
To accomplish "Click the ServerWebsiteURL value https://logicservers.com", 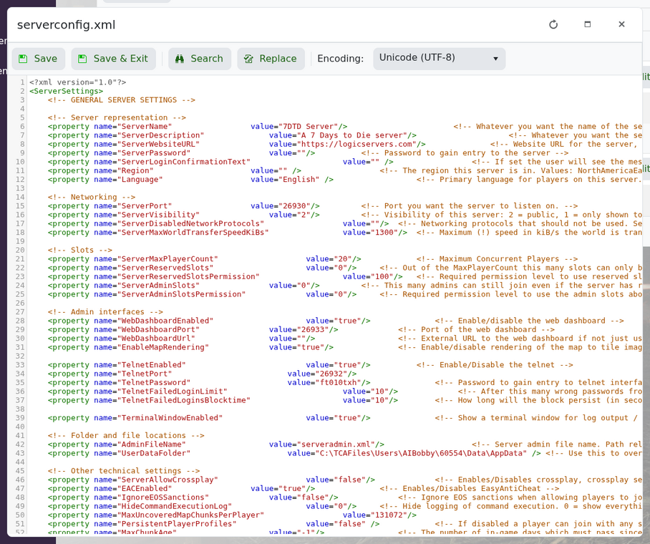I will click(356, 145).
